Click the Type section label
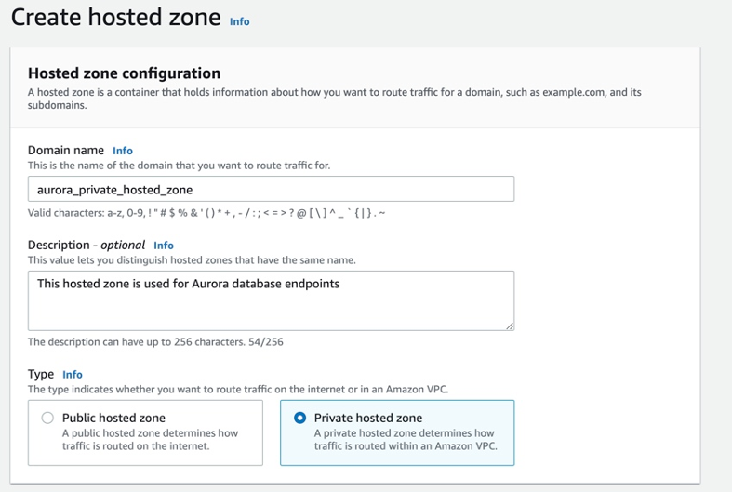 click(x=41, y=375)
